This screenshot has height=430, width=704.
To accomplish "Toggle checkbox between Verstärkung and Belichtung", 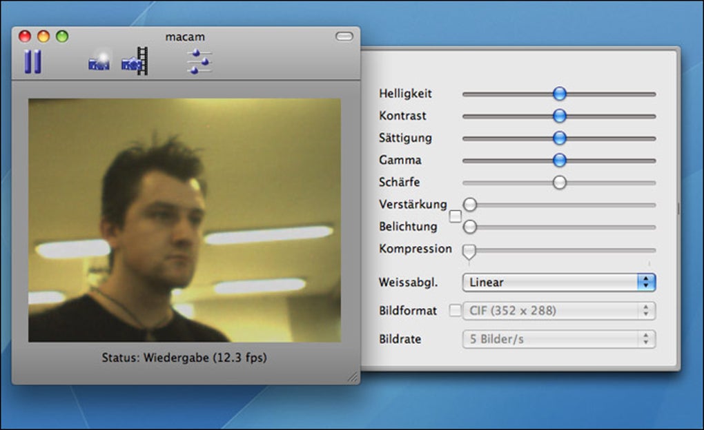I will tap(456, 216).
